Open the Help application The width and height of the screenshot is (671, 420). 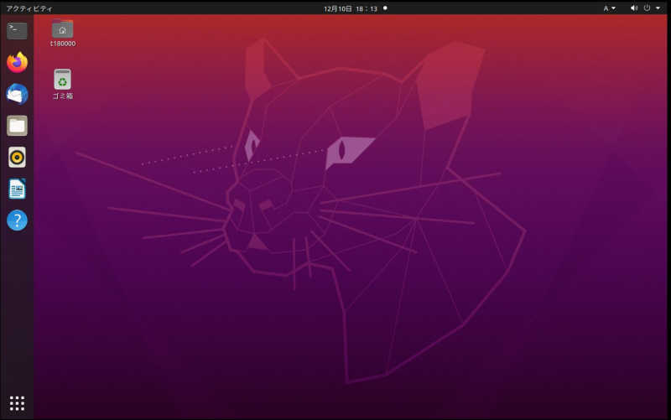click(17, 220)
